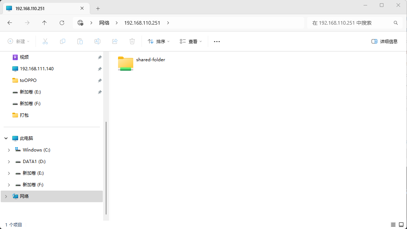Screen dimensions: 407x229
Task: Open a new tab with plus button
Action: 98,8
